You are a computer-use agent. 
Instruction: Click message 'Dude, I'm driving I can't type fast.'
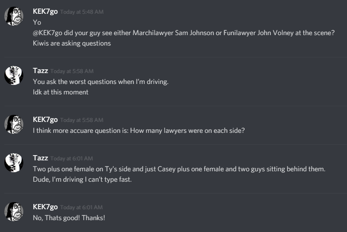[82, 179]
